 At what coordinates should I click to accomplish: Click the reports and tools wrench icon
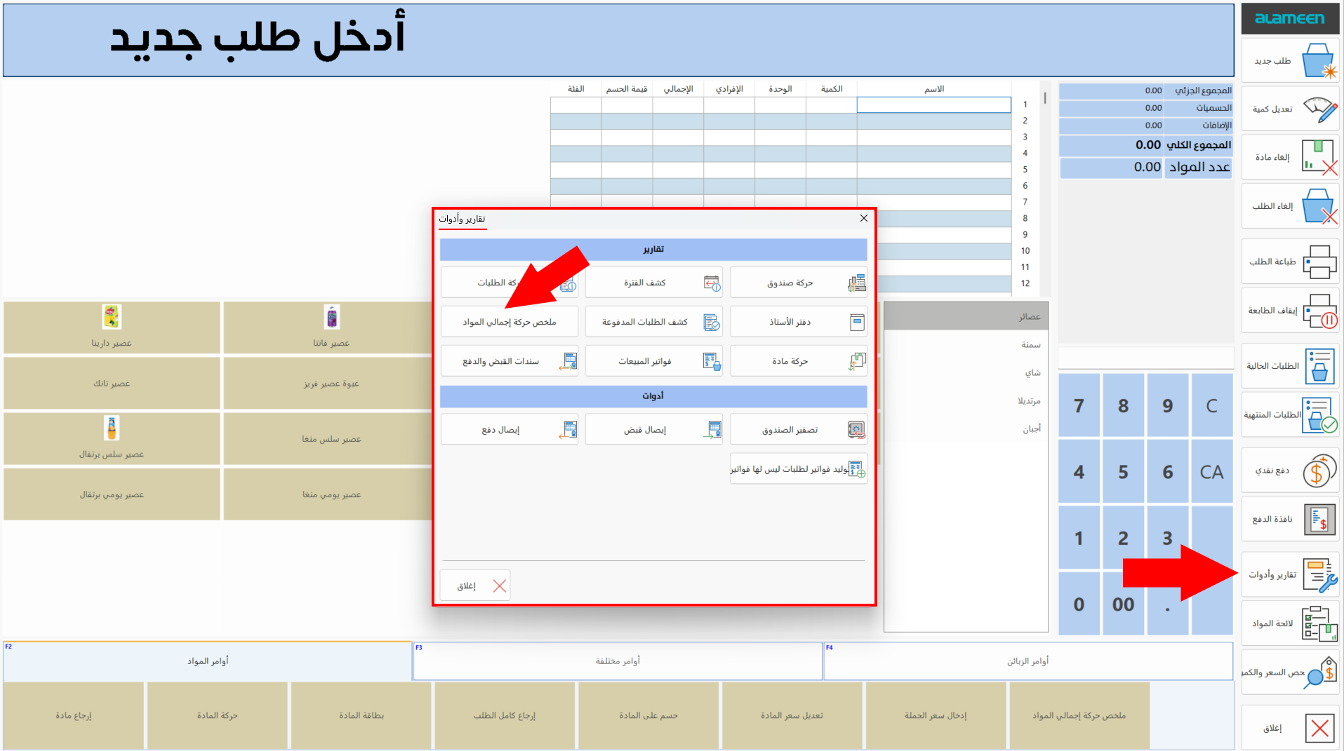[1319, 575]
